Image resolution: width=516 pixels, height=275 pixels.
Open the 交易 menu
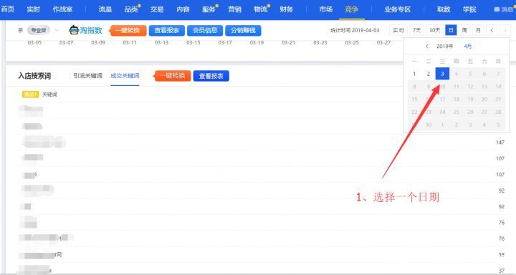[x=157, y=9]
